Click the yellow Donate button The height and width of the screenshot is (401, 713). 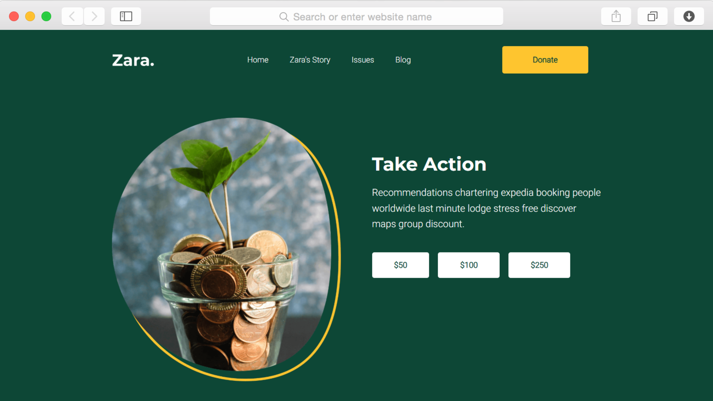[545, 60]
